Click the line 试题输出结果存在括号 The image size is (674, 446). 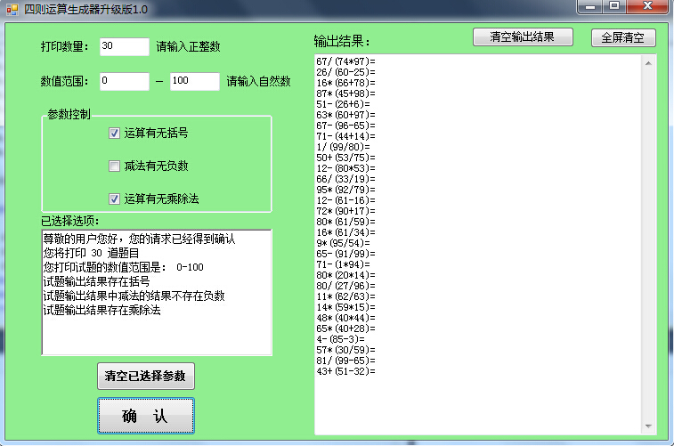pos(97,281)
